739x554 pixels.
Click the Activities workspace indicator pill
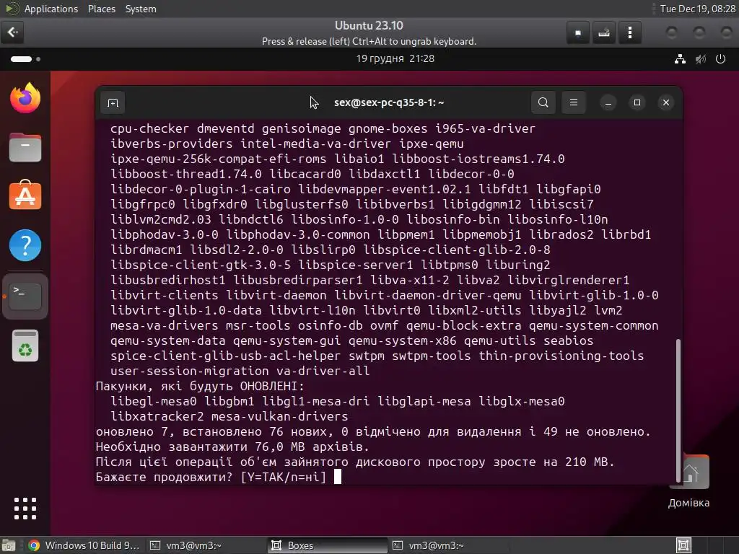click(x=25, y=59)
